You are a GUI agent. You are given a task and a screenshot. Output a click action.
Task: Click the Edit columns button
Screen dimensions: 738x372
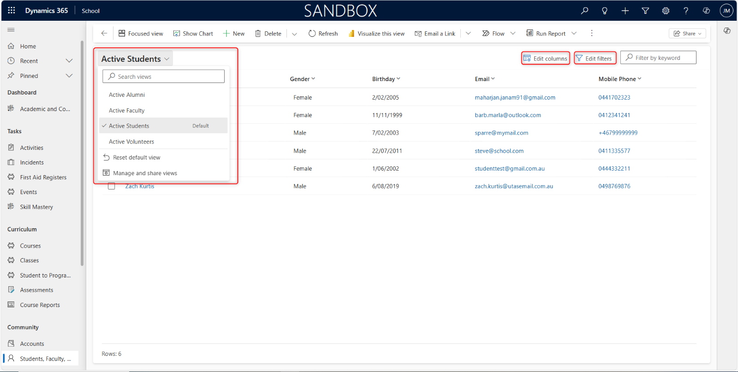(546, 59)
